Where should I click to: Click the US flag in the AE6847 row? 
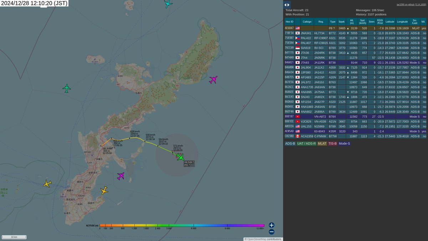(x=297, y=28)
